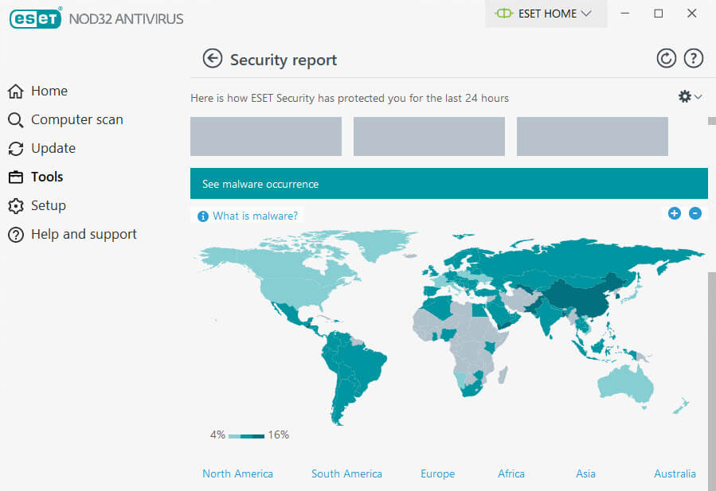
Task: Expand the ESET HOME dropdown
Action: click(546, 14)
